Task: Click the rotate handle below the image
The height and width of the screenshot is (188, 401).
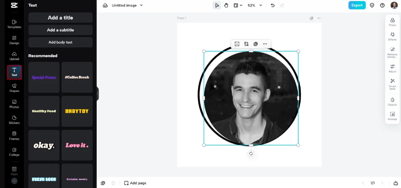Action: pos(251,154)
